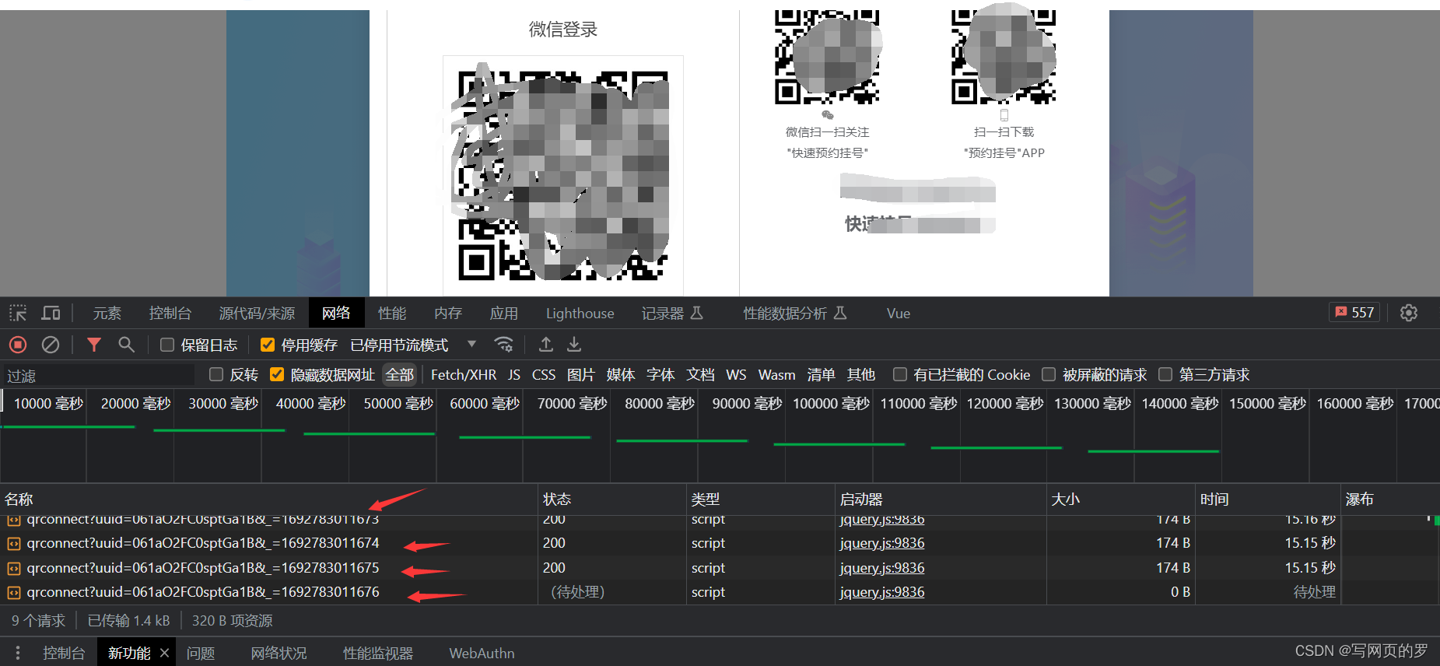Toggle the red filter funnel icon
Screen dimensions: 1440x666
click(94, 344)
